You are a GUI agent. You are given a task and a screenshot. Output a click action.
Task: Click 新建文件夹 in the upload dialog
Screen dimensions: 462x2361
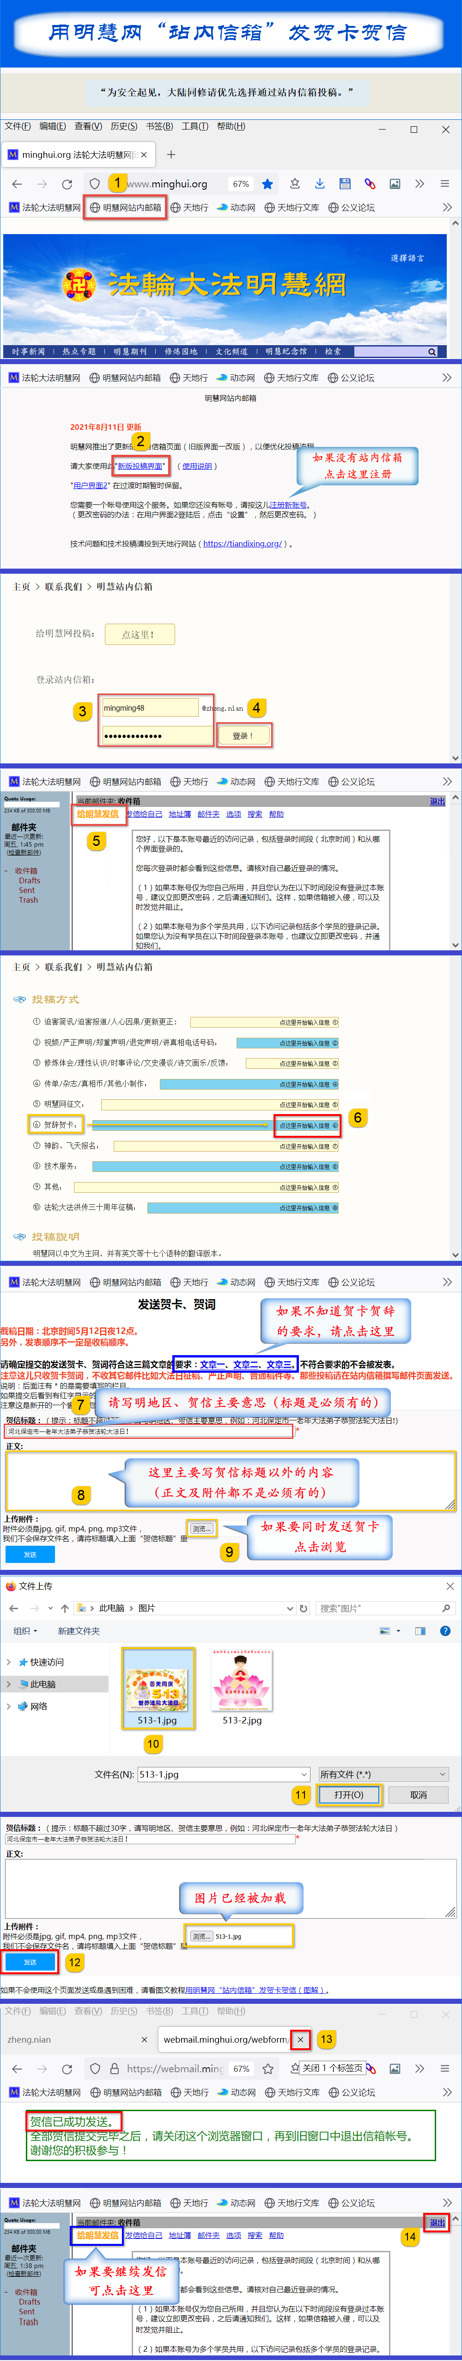tap(79, 1631)
